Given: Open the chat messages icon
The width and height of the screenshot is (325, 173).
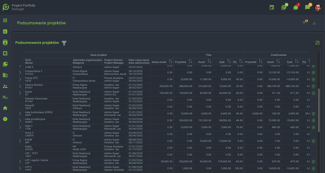Looking at the screenshot, I should [308, 7].
